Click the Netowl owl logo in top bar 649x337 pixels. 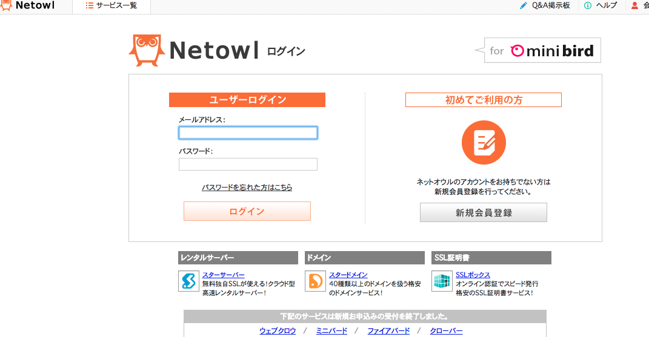click(6, 5)
